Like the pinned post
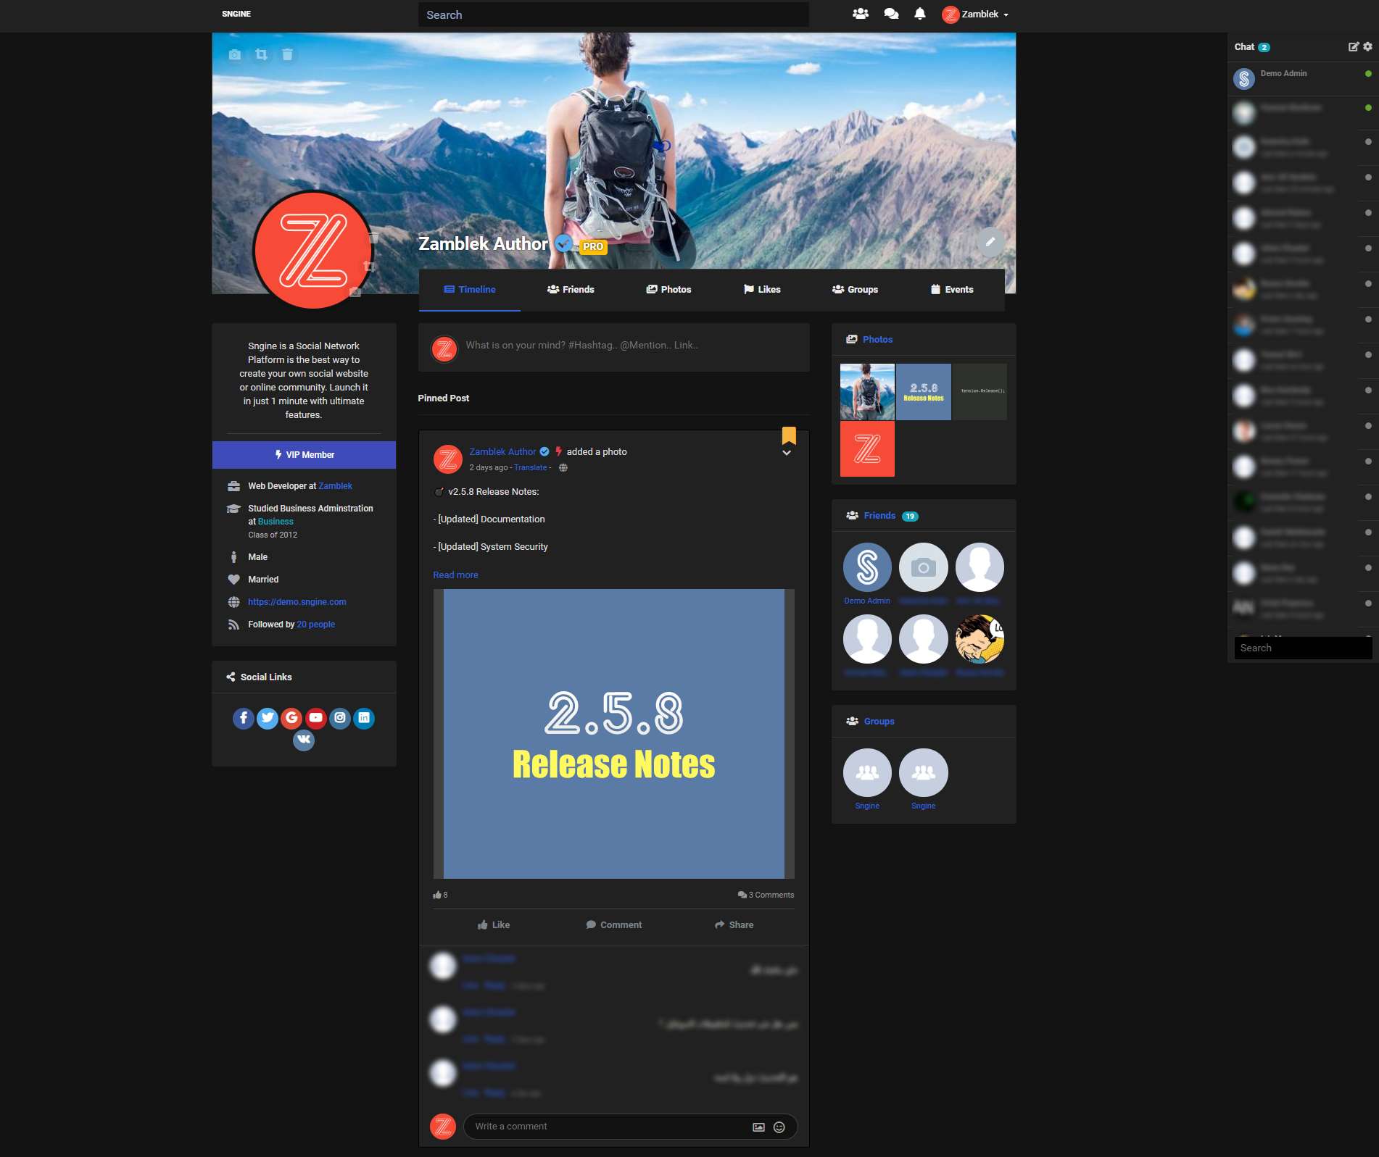Screen dimensions: 1379x1157 [x=494, y=924]
